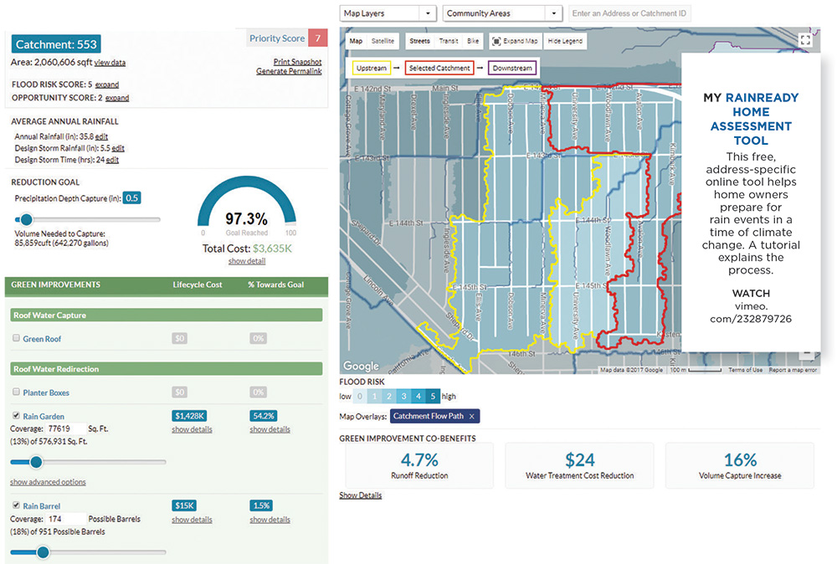Uncheck the Rain Garden checkbox
The width and height of the screenshot is (837, 564).
point(16,416)
